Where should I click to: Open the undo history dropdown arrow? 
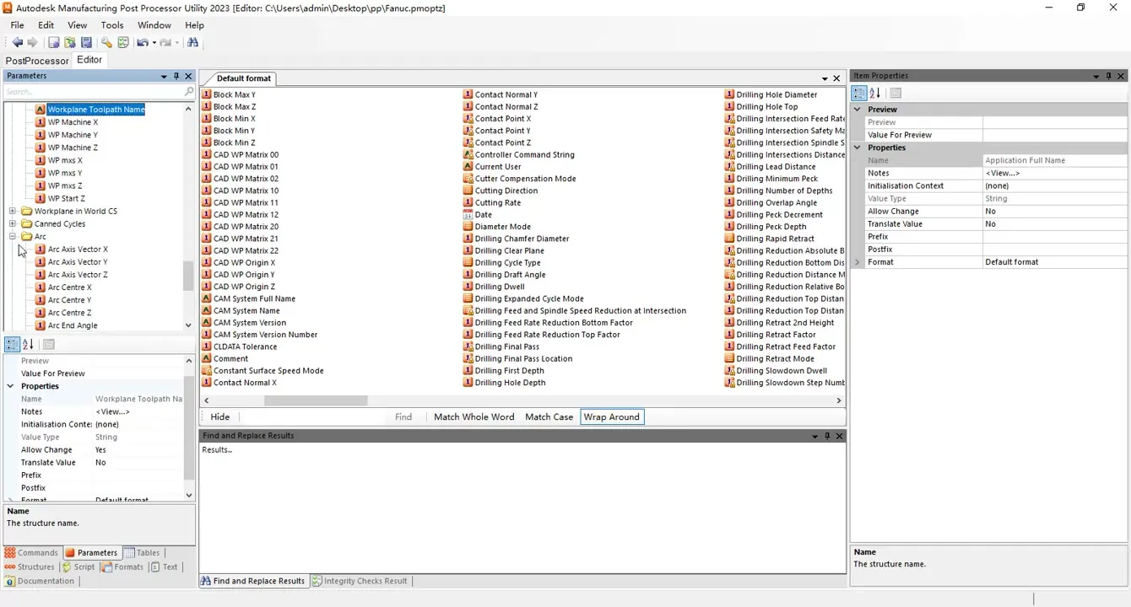(x=153, y=42)
